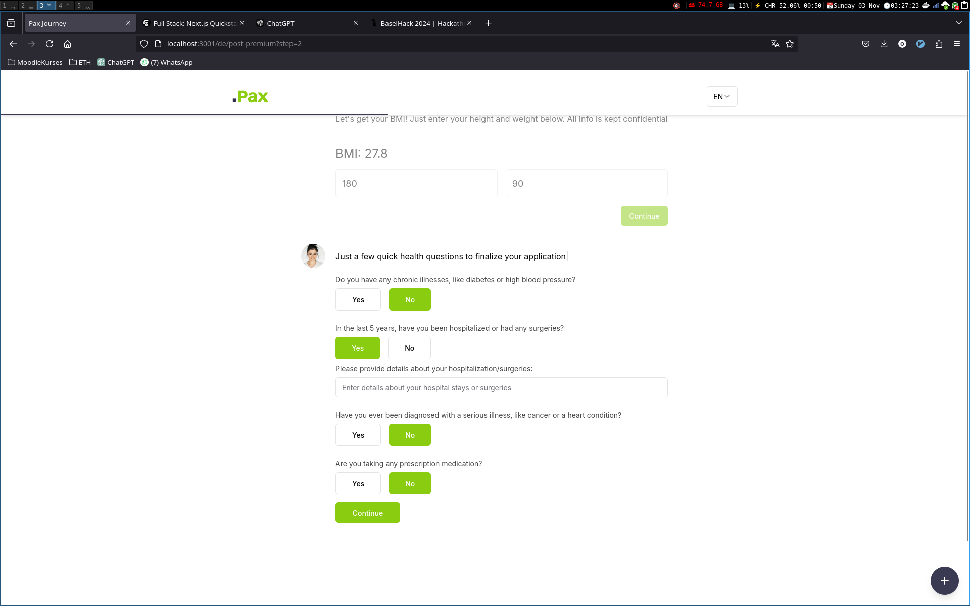Answer Yes to chronic illnesses question
The width and height of the screenshot is (970, 606).
click(x=358, y=299)
